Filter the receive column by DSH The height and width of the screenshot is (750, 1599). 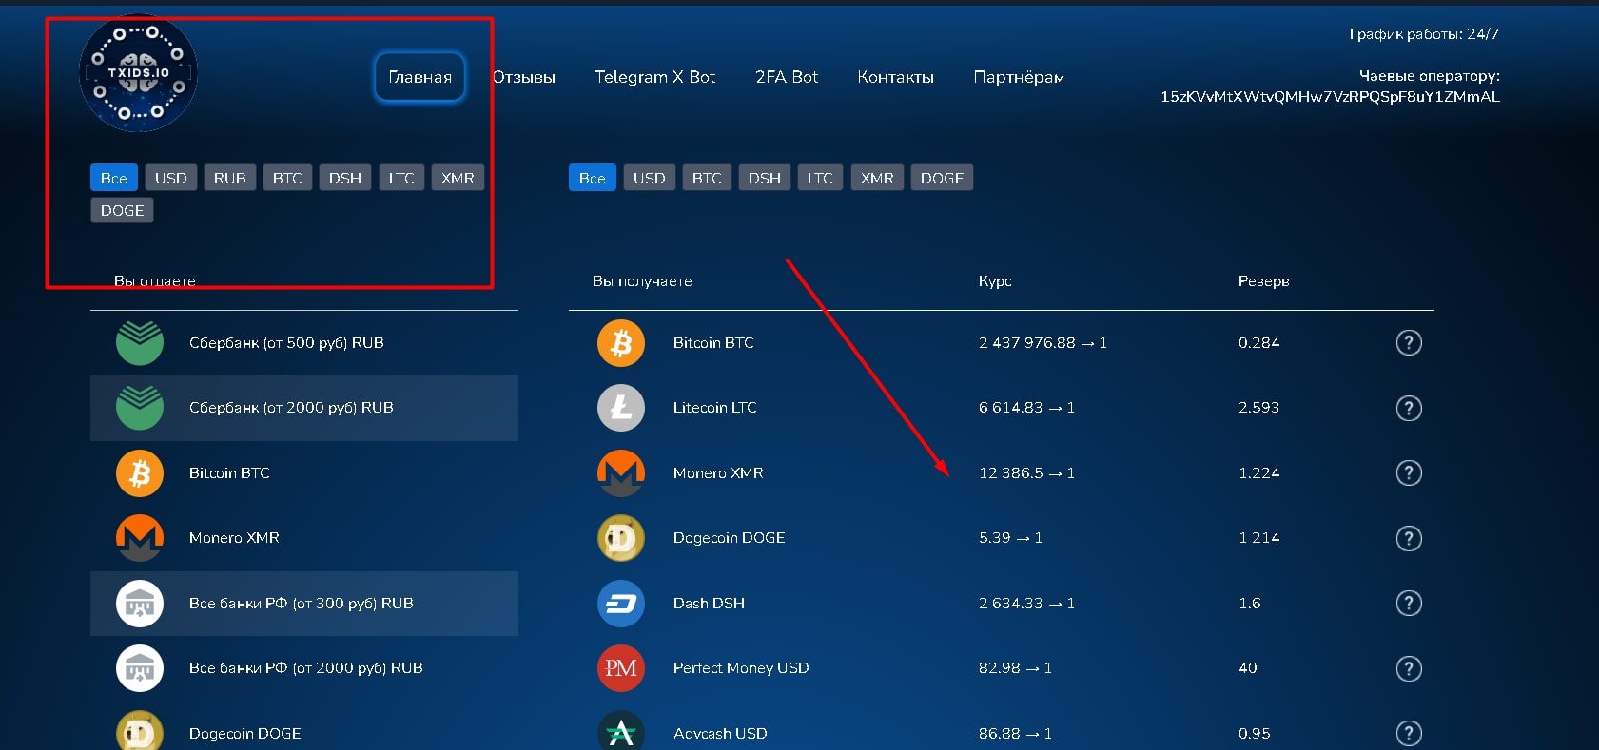click(x=765, y=178)
